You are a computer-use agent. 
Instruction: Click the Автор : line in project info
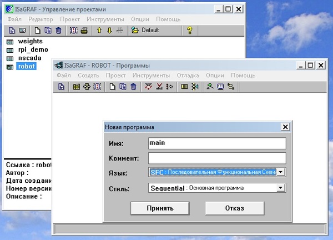point(17,173)
